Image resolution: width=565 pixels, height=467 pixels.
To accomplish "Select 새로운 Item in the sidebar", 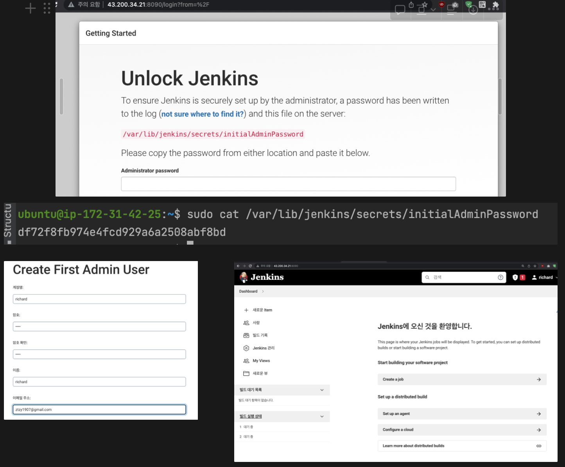I will point(258,310).
